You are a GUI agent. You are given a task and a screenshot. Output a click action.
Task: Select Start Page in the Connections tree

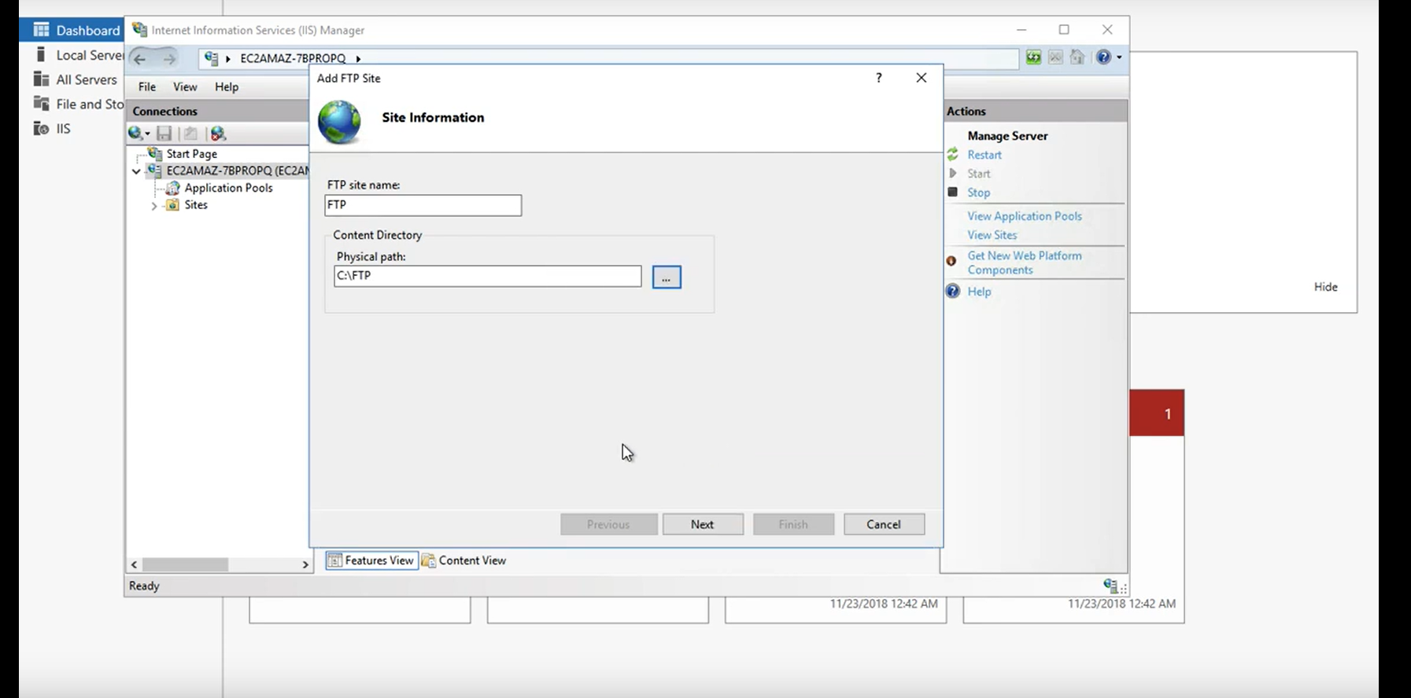pyautogui.click(x=191, y=154)
